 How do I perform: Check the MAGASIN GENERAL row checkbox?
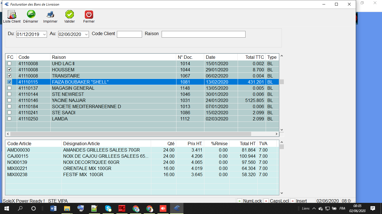pyautogui.click(x=10, y=88)
